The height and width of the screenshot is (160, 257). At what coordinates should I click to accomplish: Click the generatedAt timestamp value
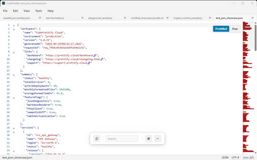[63, 44]
